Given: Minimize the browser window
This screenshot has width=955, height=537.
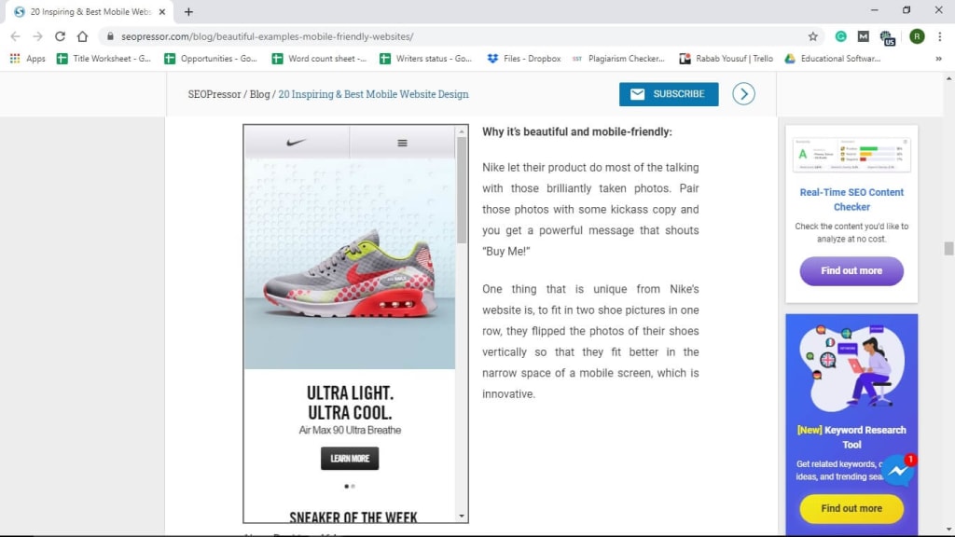Looking at the screenshot, I should pyautogui.click(x=875, y=10).
